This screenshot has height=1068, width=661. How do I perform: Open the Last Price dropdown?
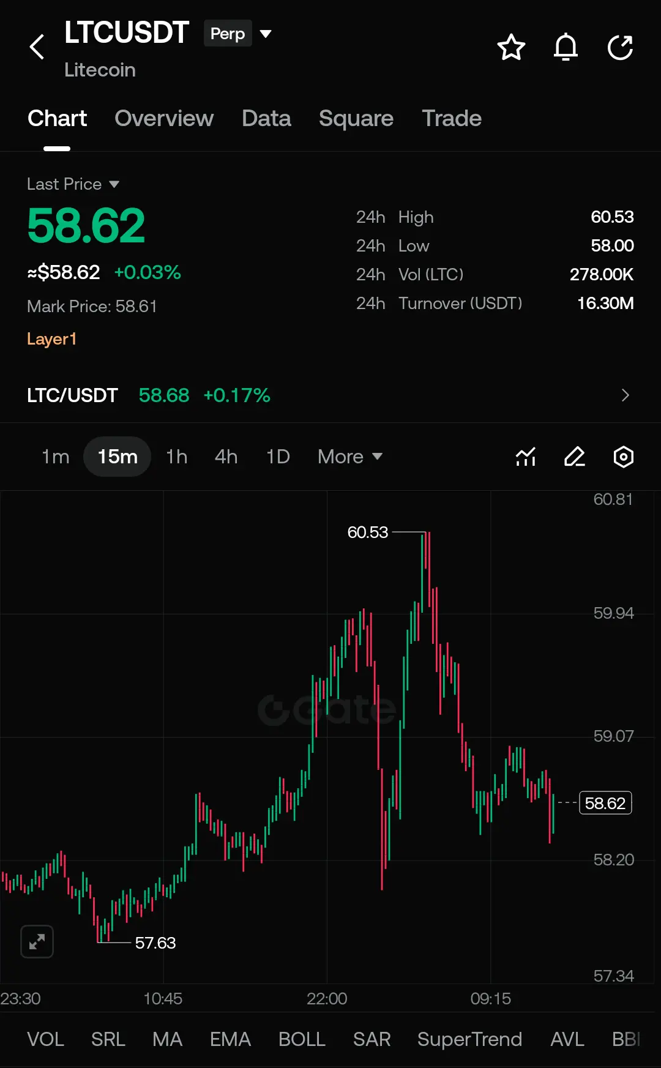[x=73, y=184]
